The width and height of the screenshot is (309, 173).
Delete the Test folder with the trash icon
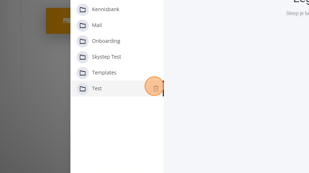[x=156, y=88]
